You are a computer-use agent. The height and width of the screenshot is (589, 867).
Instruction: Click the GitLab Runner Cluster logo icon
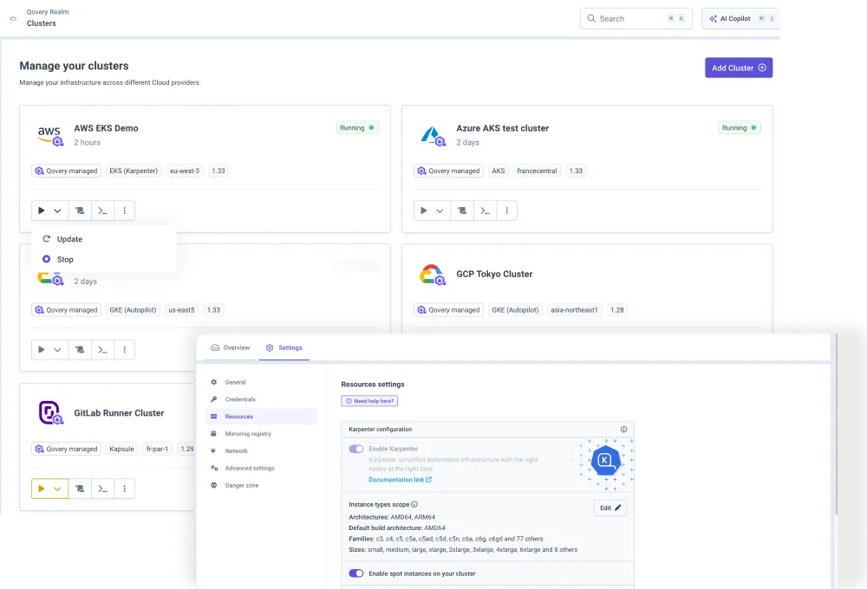pos(50,413)
